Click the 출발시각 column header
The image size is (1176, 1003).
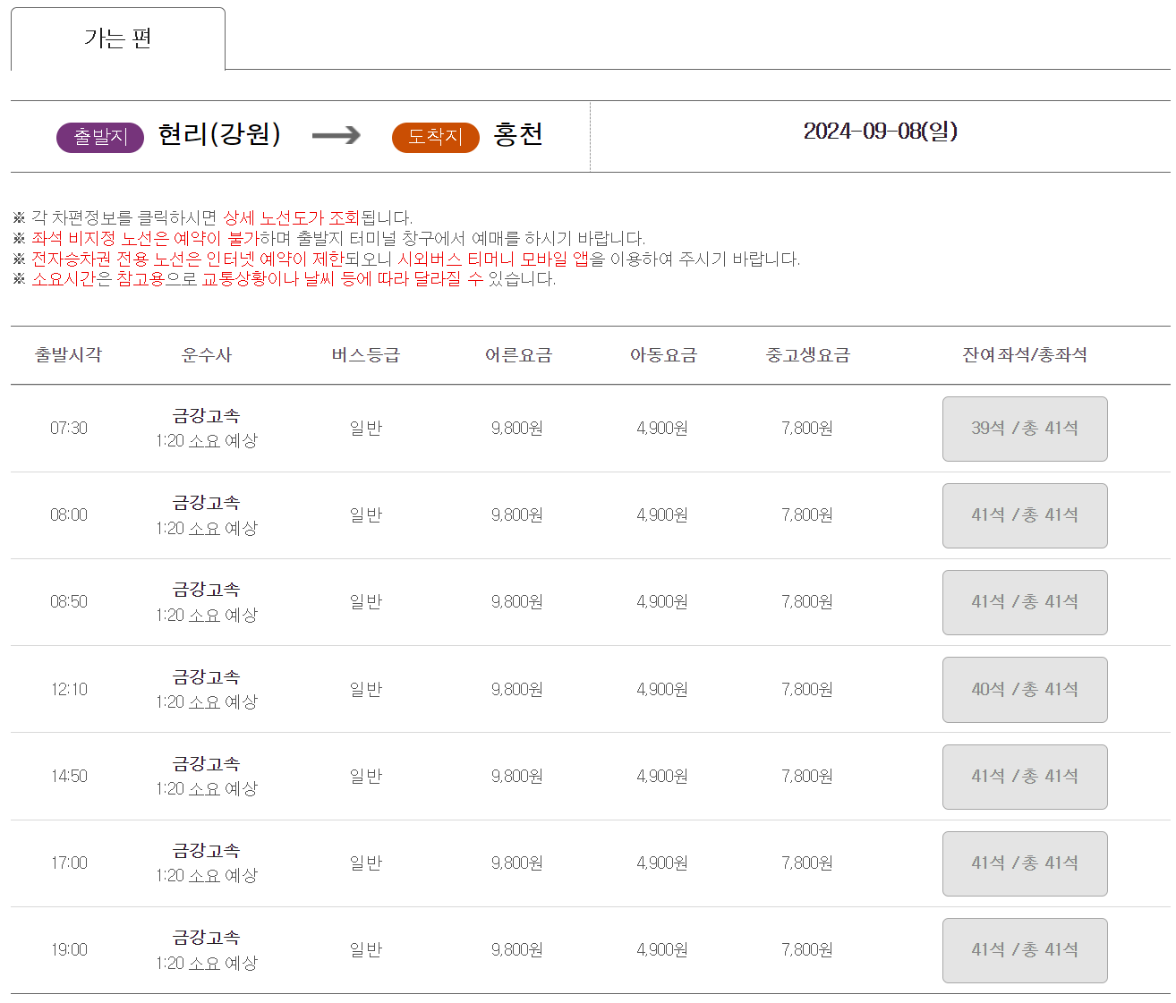pos(69,355)
